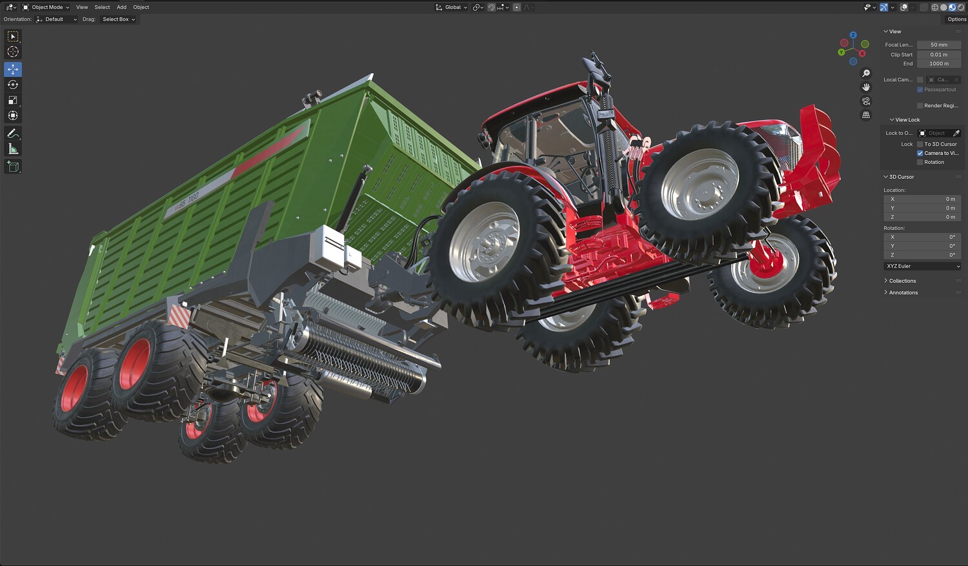
Task: Toggle viewport gizmos display
Action: point(883,7)
